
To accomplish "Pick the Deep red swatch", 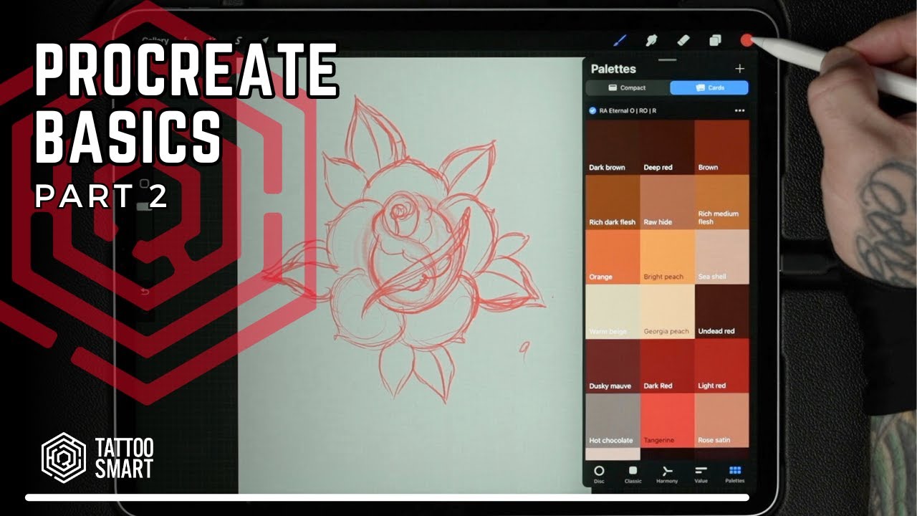I will click(667, 147).
